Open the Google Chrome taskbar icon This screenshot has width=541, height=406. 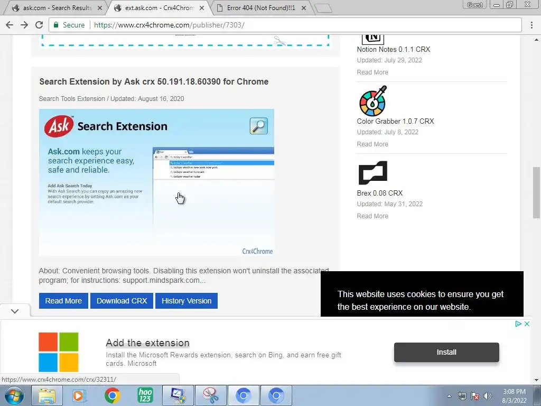(x=112, y=395)
